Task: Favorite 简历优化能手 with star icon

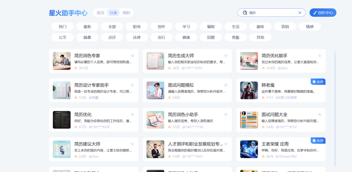Action: coord(319,55)
